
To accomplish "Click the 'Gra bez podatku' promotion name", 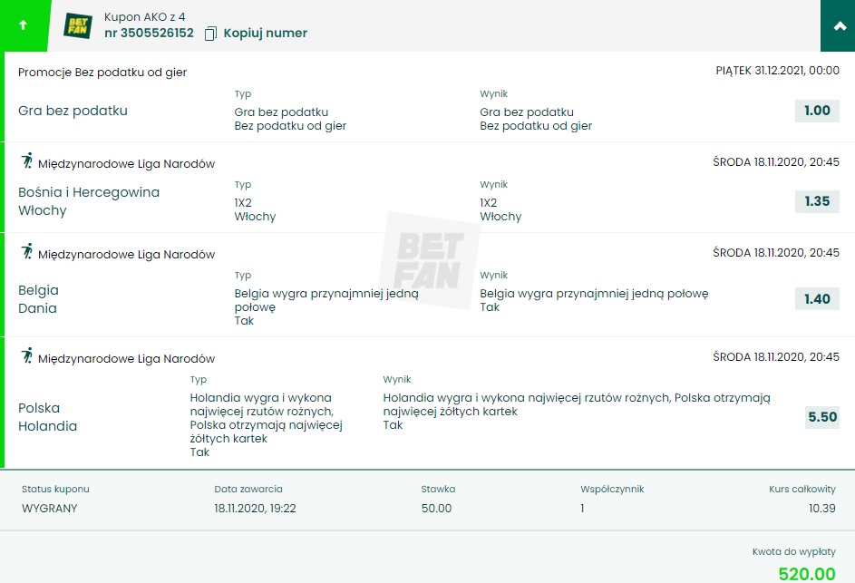I will 73,111.
